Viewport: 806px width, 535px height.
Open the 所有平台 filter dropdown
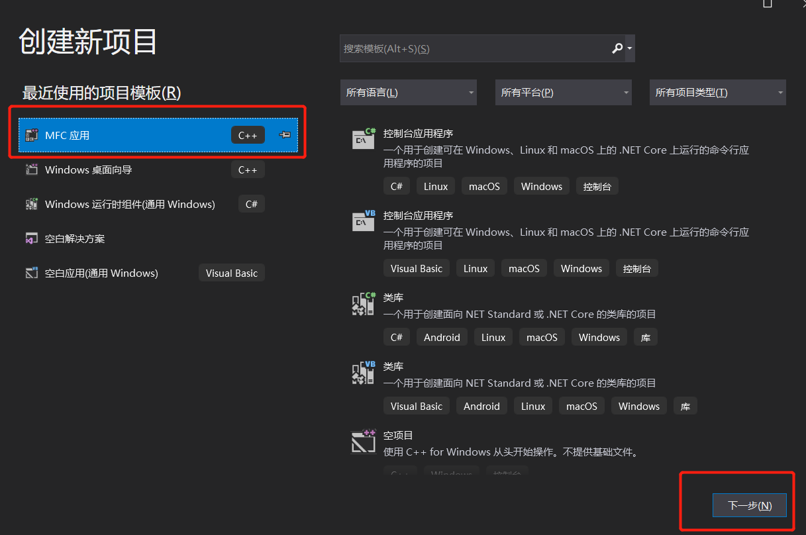click(564, 93)
